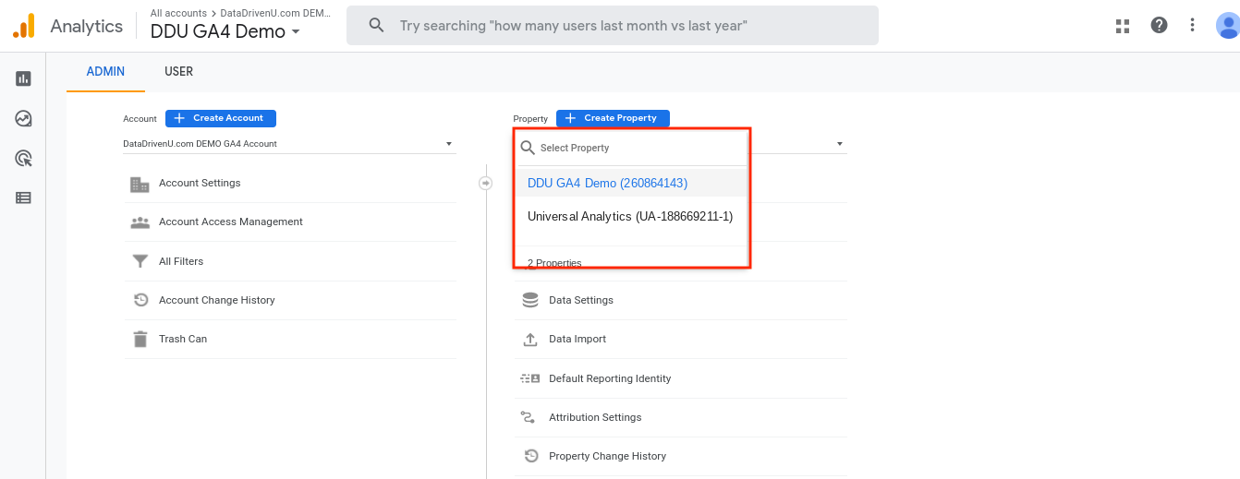This screenshot has width=1240, height=479.
Task: Click the Google Analytics logo
Action: coord(24,26)
